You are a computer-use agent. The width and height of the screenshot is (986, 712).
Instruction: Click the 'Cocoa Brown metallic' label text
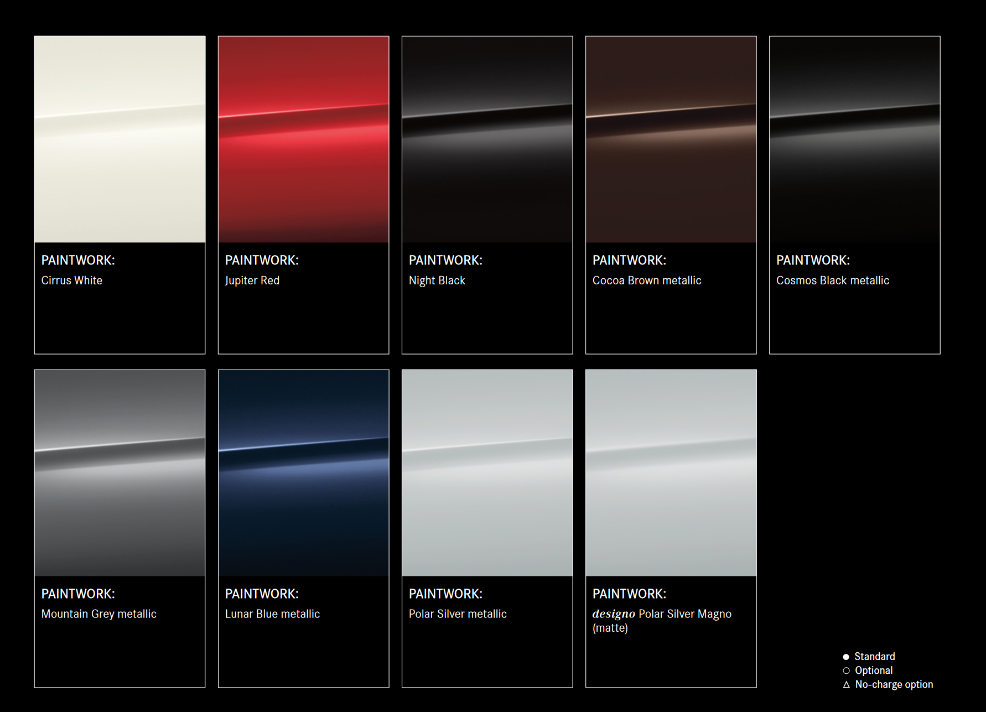647,280
